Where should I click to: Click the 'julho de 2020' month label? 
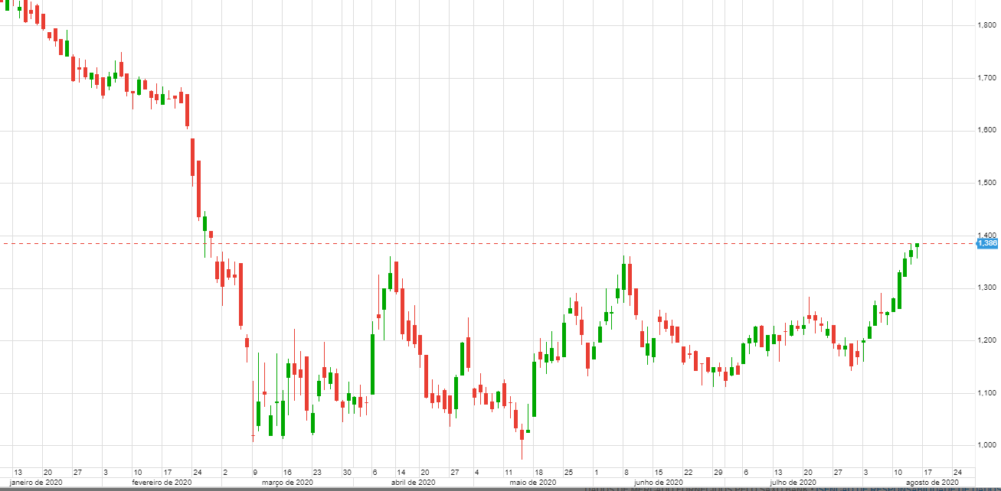[x=792, y=483]
